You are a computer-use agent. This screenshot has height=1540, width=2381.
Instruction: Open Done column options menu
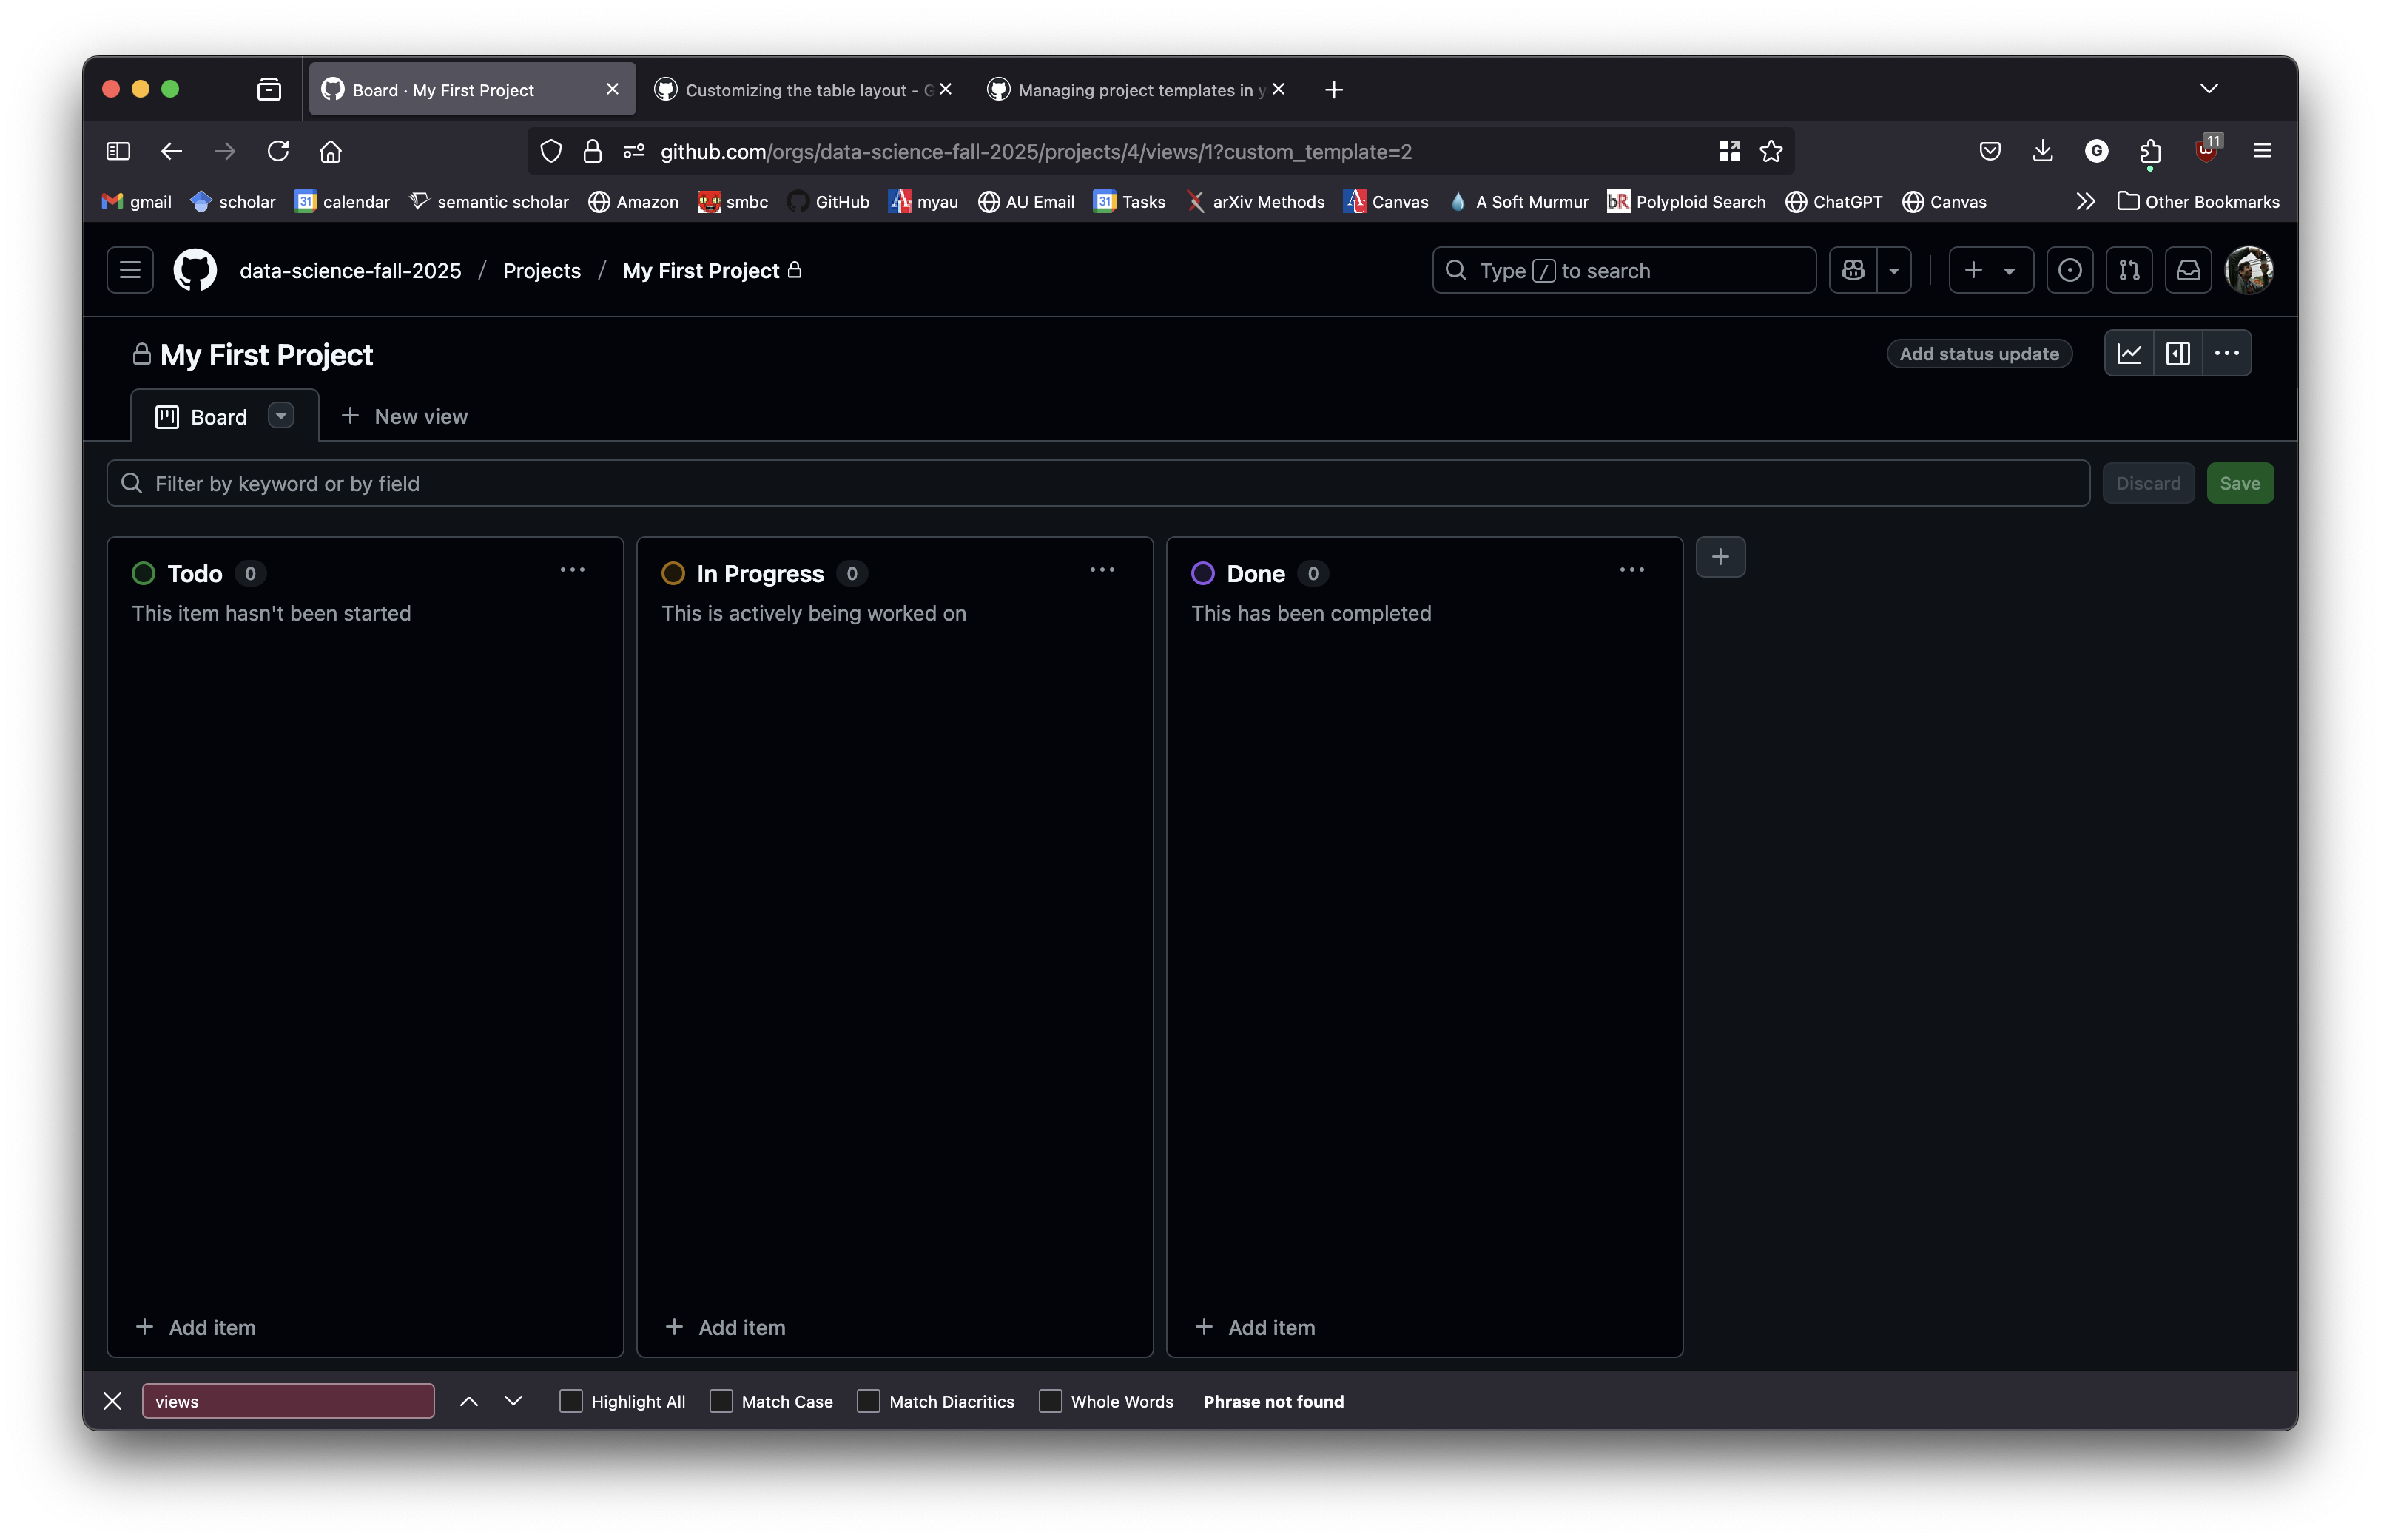[x=1632, y=570]
